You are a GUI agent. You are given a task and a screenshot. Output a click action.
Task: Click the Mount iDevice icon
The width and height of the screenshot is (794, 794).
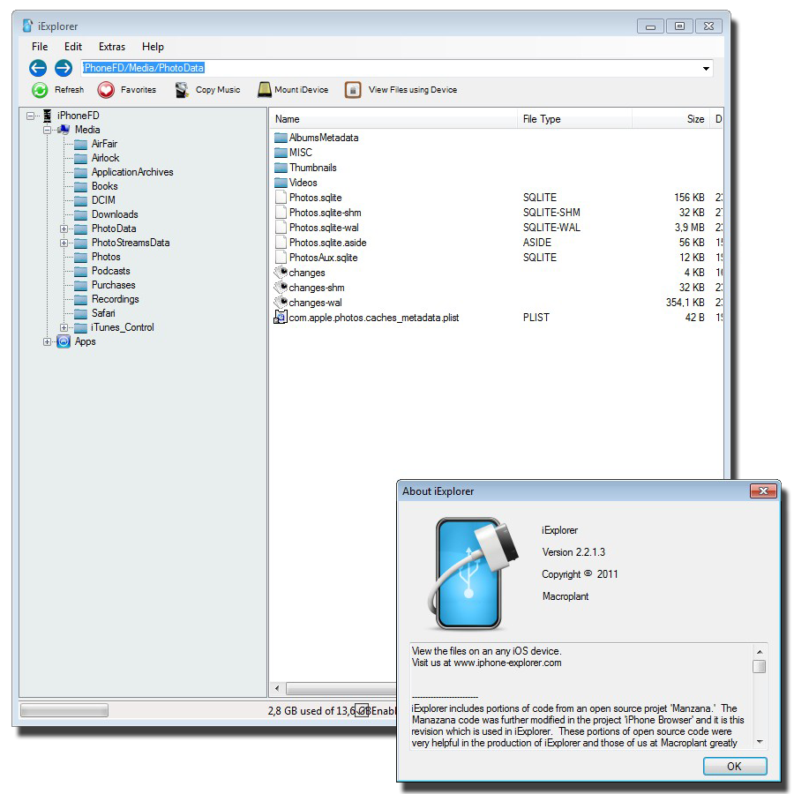[x=265, y=90]
